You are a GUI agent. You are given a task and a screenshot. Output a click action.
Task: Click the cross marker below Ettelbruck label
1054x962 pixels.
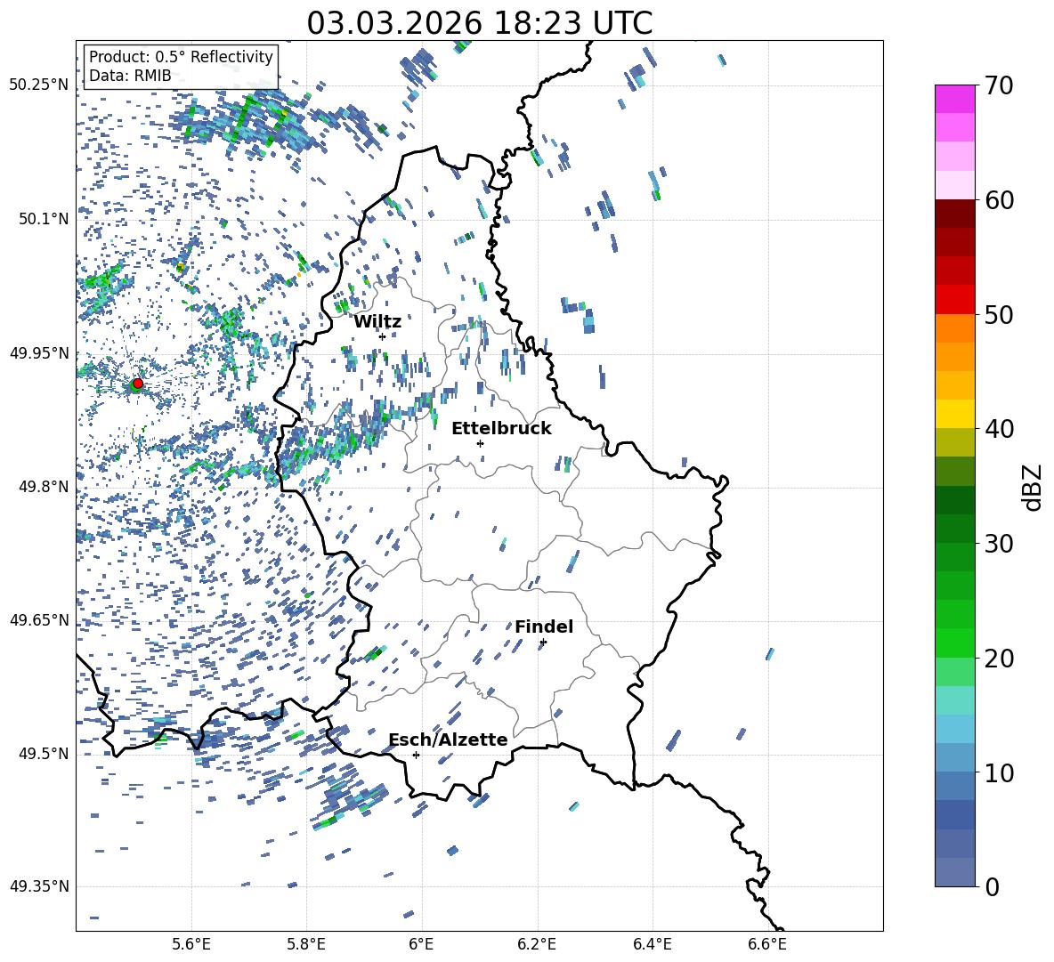click(x=480, y=443)
